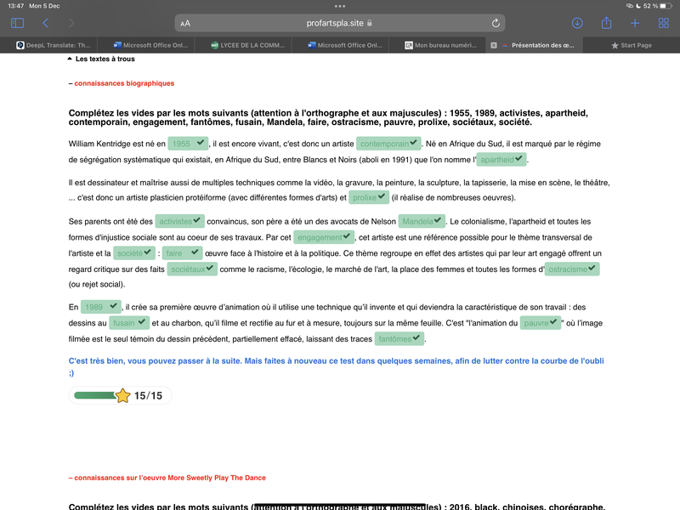Click the gold star score icon
This screenshot has height=510, width=680.
(x=122, y=395)
